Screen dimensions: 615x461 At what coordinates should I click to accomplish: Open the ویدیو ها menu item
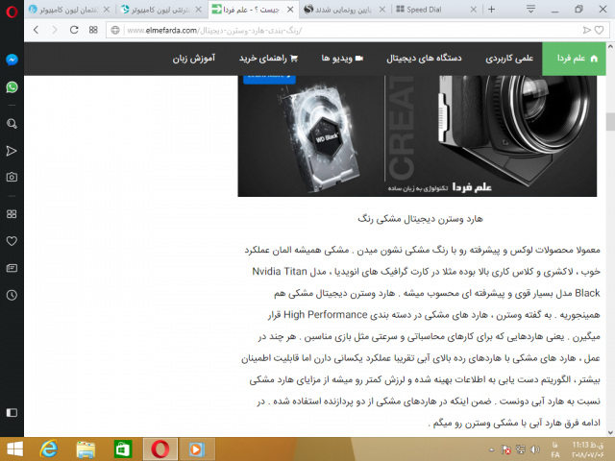coord(342,59)
